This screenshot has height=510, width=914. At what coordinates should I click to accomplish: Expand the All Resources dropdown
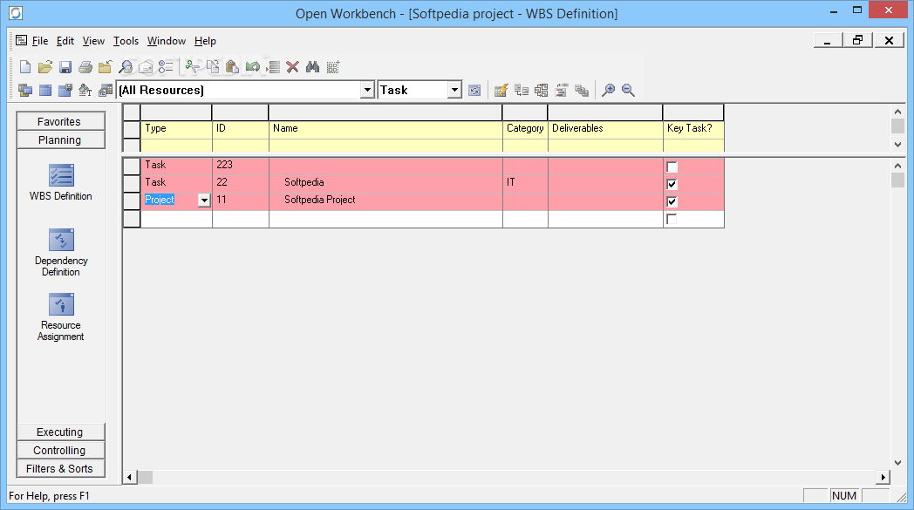tap(367, 91)
